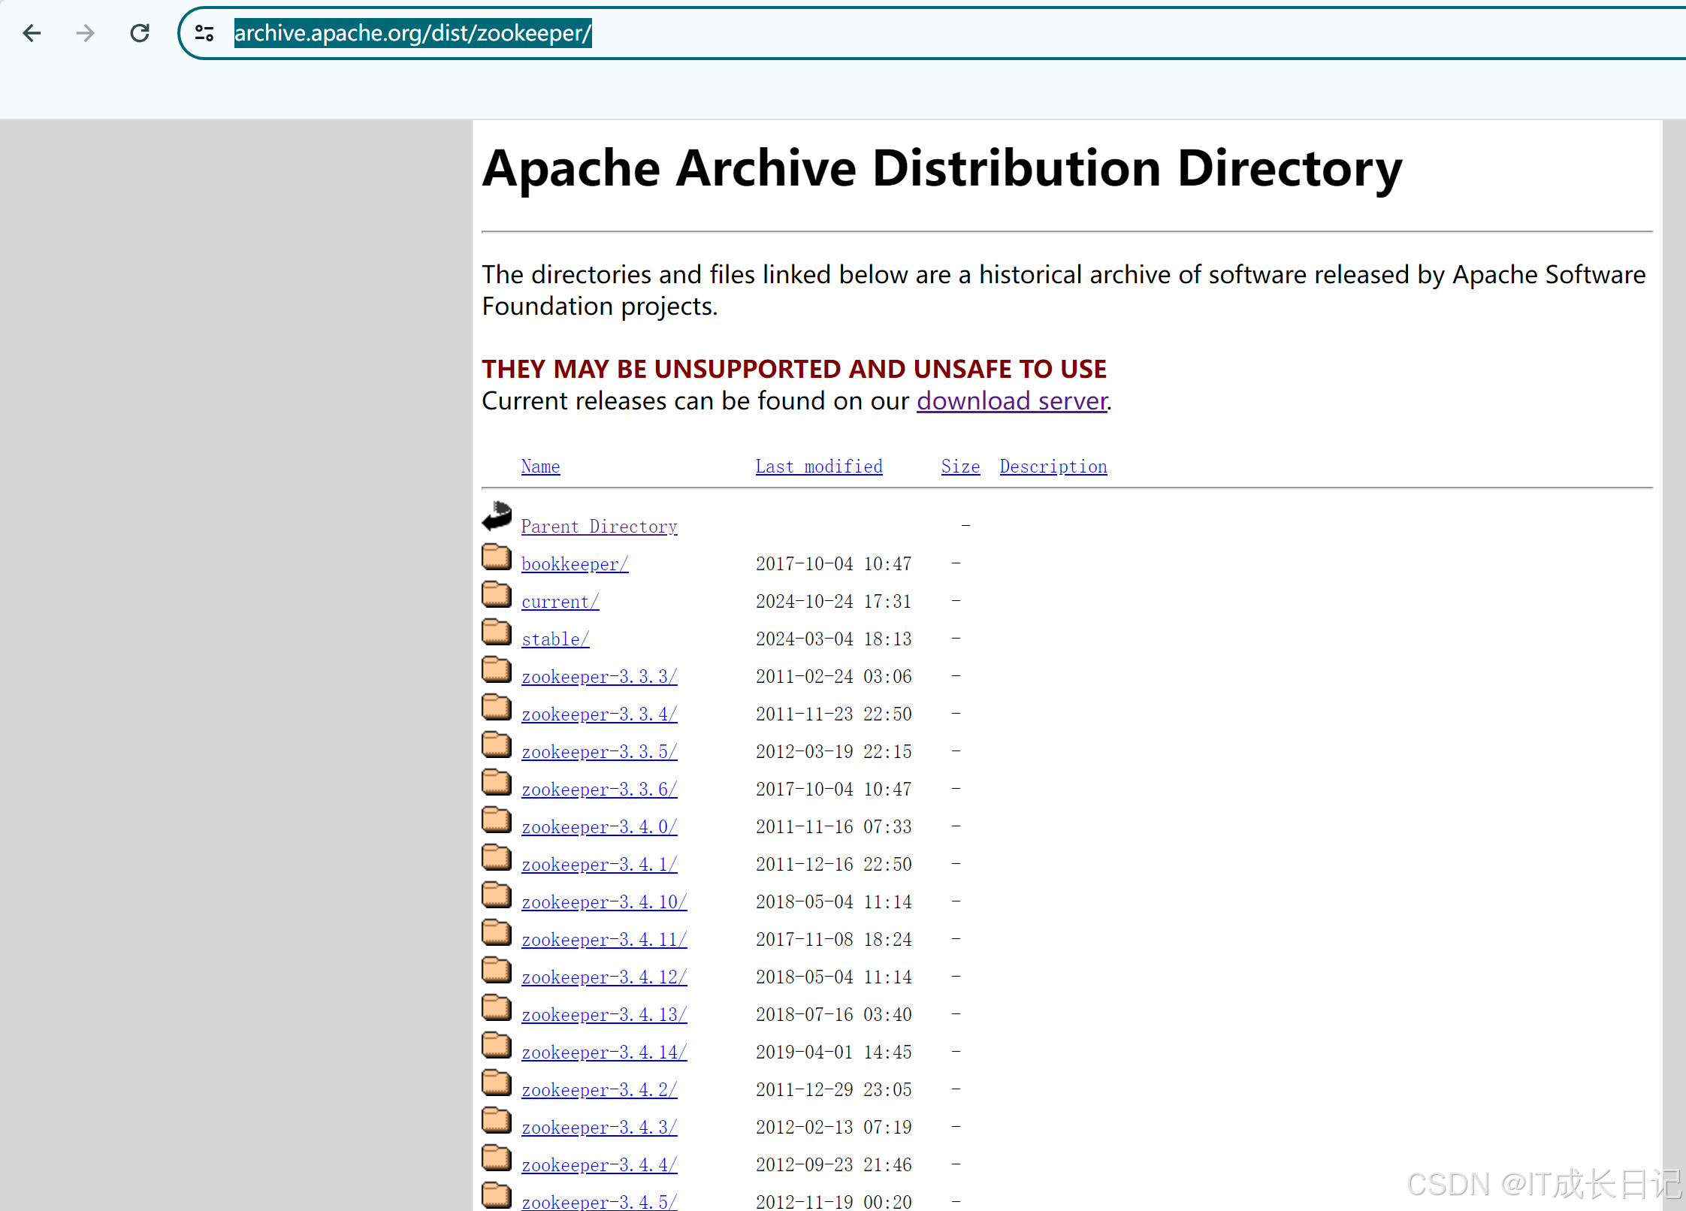The image size is (1686, 1211).
Task: Sort listing by Name column header
Action: (540, 467)
